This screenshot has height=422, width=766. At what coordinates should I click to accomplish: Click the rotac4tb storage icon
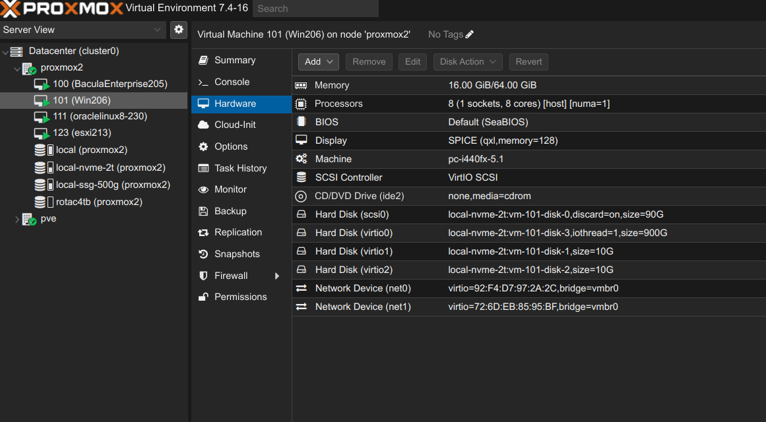tap(44, 202)
